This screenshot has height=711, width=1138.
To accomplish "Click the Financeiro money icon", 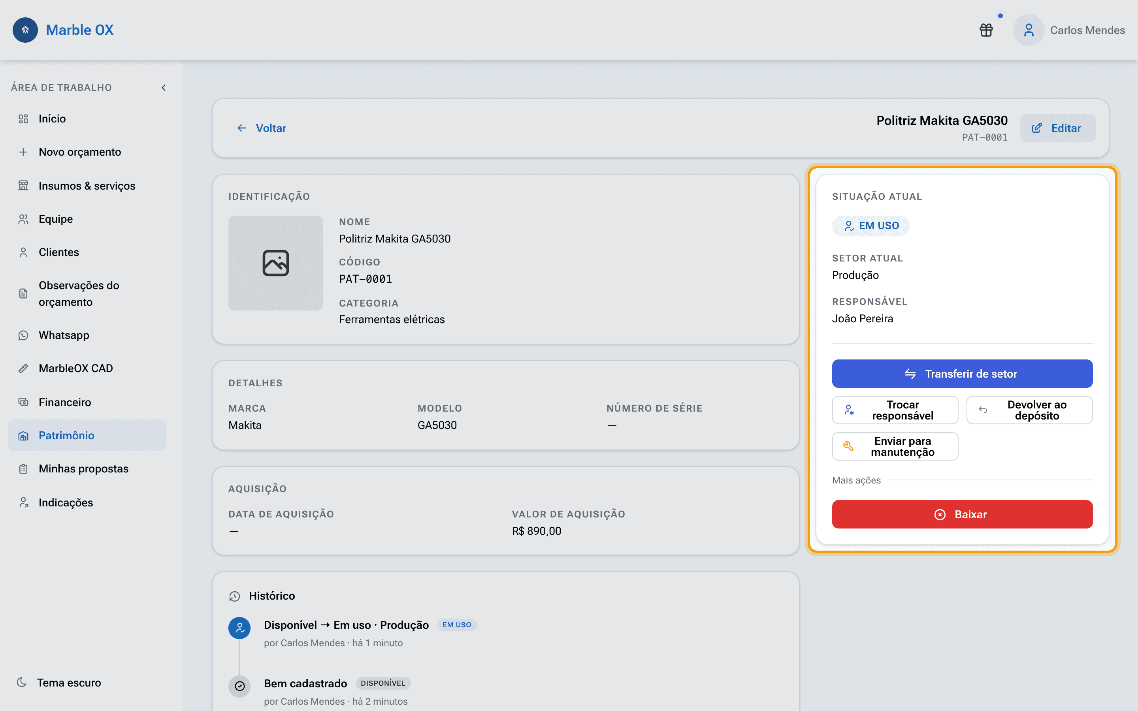I will (23, 402).
